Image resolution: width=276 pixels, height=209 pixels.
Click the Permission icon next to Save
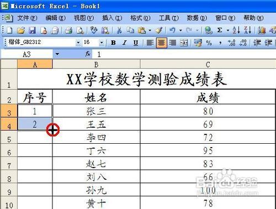point(44,30)
